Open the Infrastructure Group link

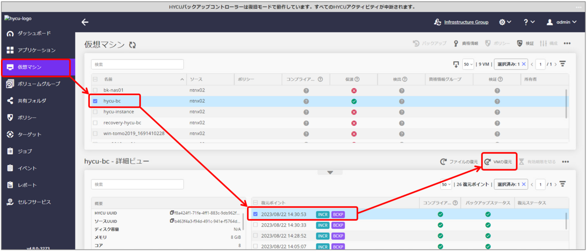point(466,23)
